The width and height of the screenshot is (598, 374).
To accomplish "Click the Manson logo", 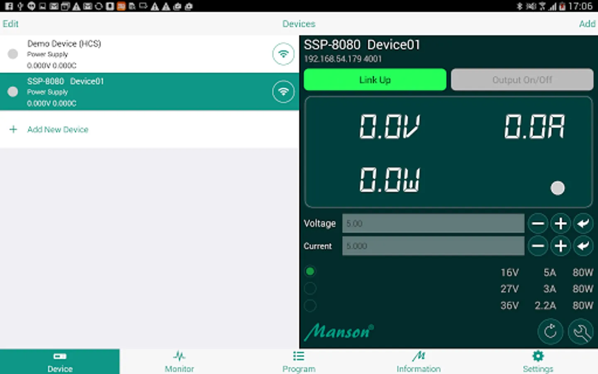I will 339,332.
